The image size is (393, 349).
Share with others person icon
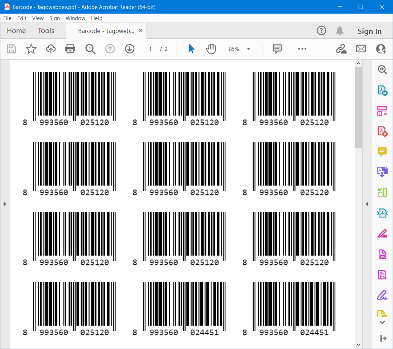point(381,49)
